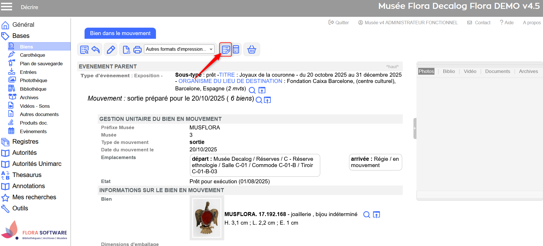This screenshot has height=246, width=543.
Task: Click the pencil edit icon
Action: tap(111, 50)
